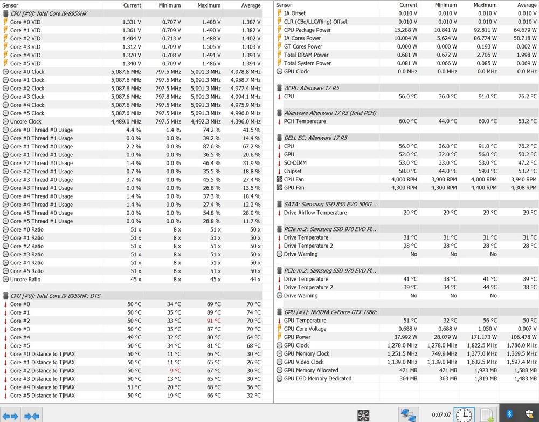Click the expand columns blue arrows icon
This screenshot has height=422, width=539.
click(x=11, y=415)
